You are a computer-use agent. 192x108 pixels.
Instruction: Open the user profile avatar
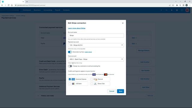click(x=187, y=10)
